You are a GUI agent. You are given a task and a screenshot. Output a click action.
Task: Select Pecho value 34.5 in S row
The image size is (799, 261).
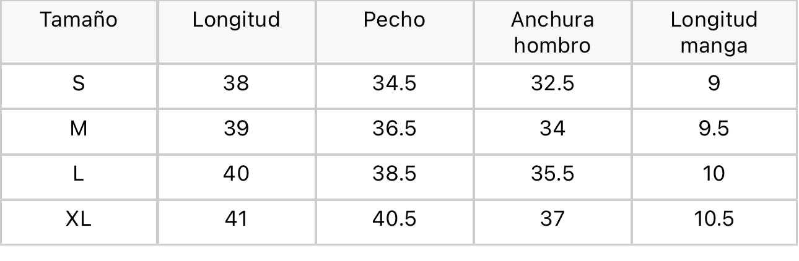[x=395, y=83]
